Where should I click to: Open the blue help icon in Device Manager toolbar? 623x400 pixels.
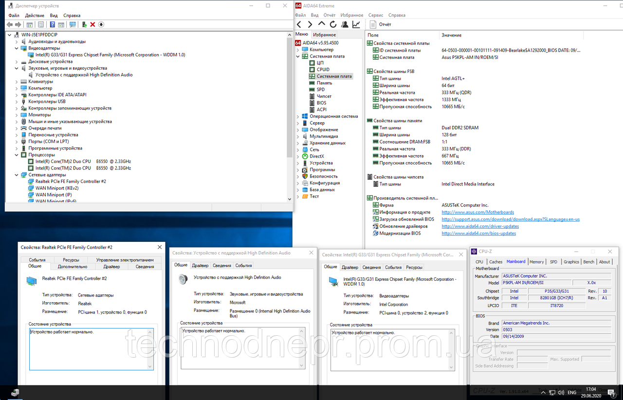click(53, 24)
